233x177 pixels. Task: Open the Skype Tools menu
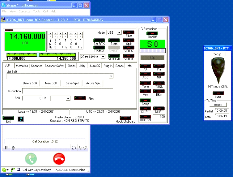(x=36, y=11)
